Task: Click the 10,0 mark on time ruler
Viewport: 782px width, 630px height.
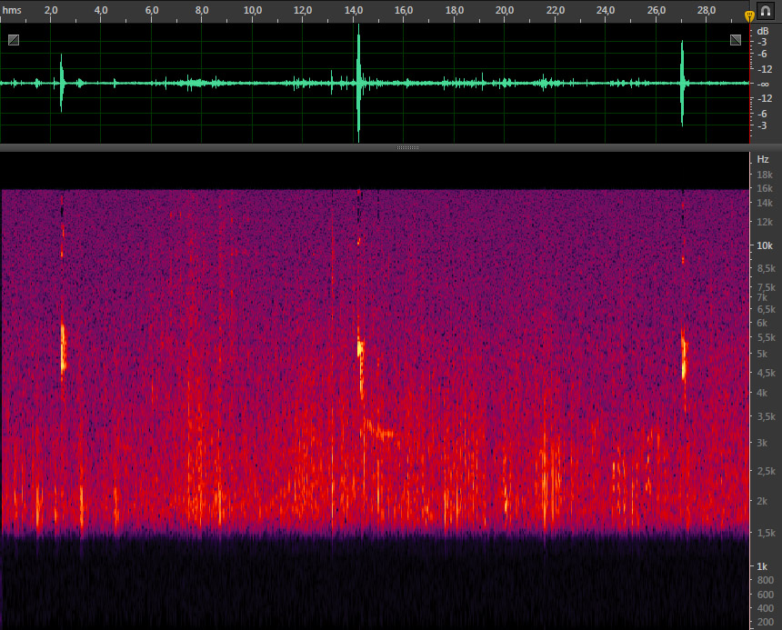Action: (x=253, y=10)
